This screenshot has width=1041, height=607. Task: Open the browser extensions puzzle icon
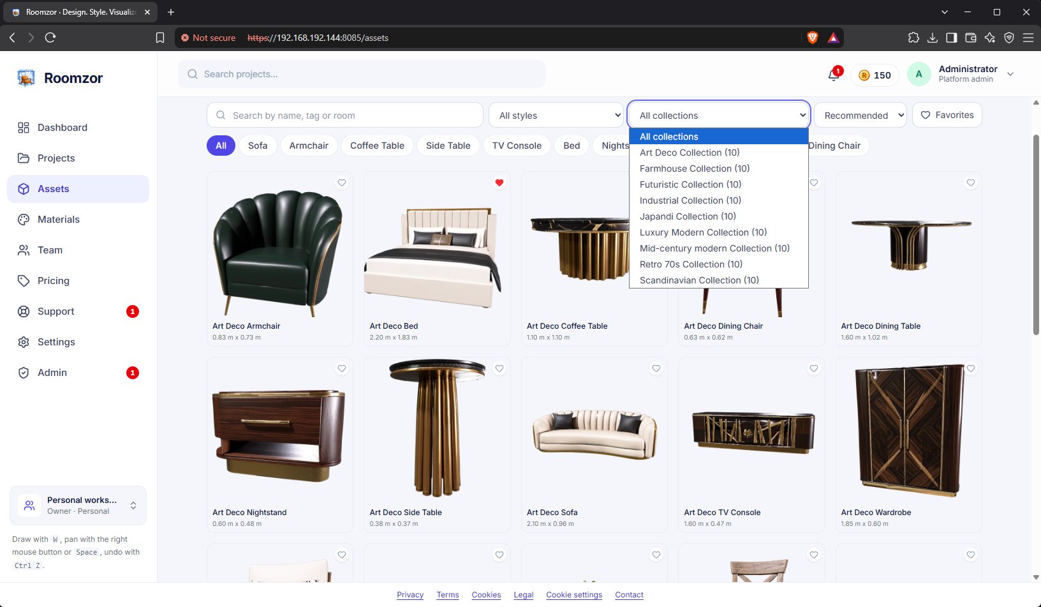point(913,38)
